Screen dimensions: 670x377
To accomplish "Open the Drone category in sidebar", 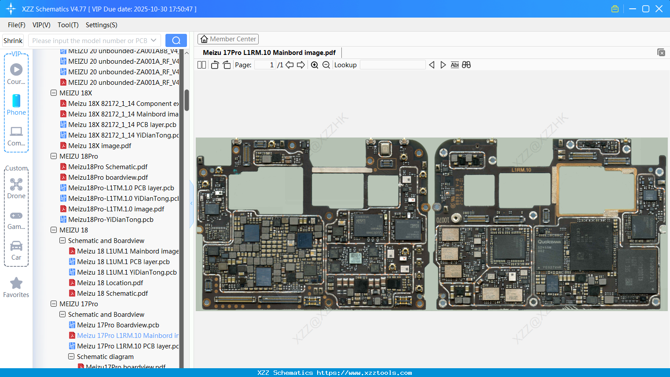I will [16, 188].
